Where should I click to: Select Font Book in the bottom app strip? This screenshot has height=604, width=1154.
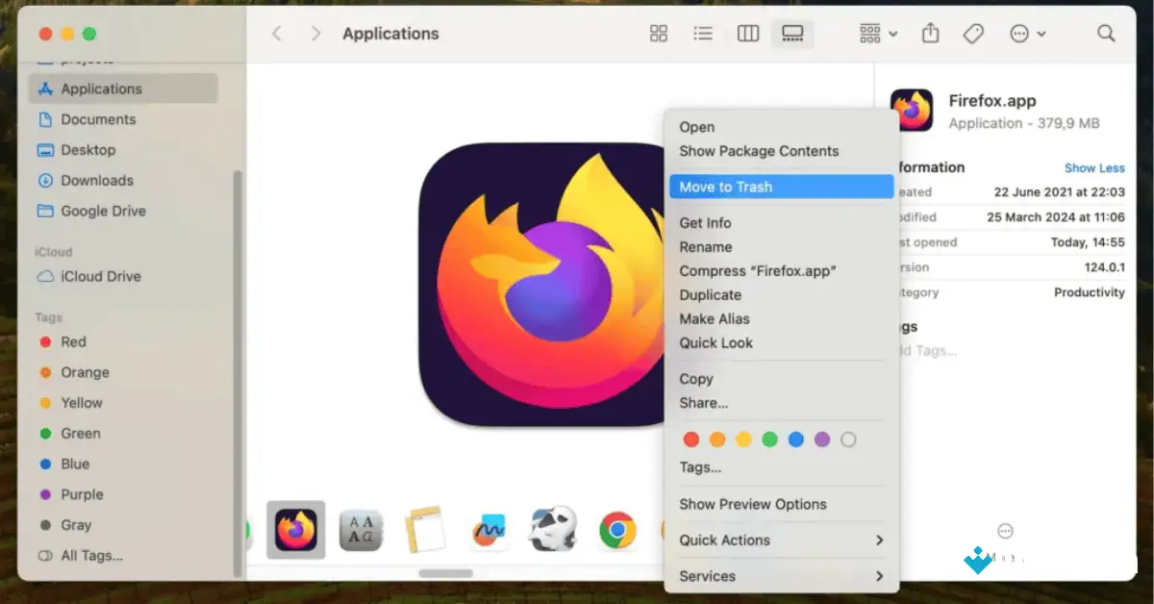[x=361, y=530]
